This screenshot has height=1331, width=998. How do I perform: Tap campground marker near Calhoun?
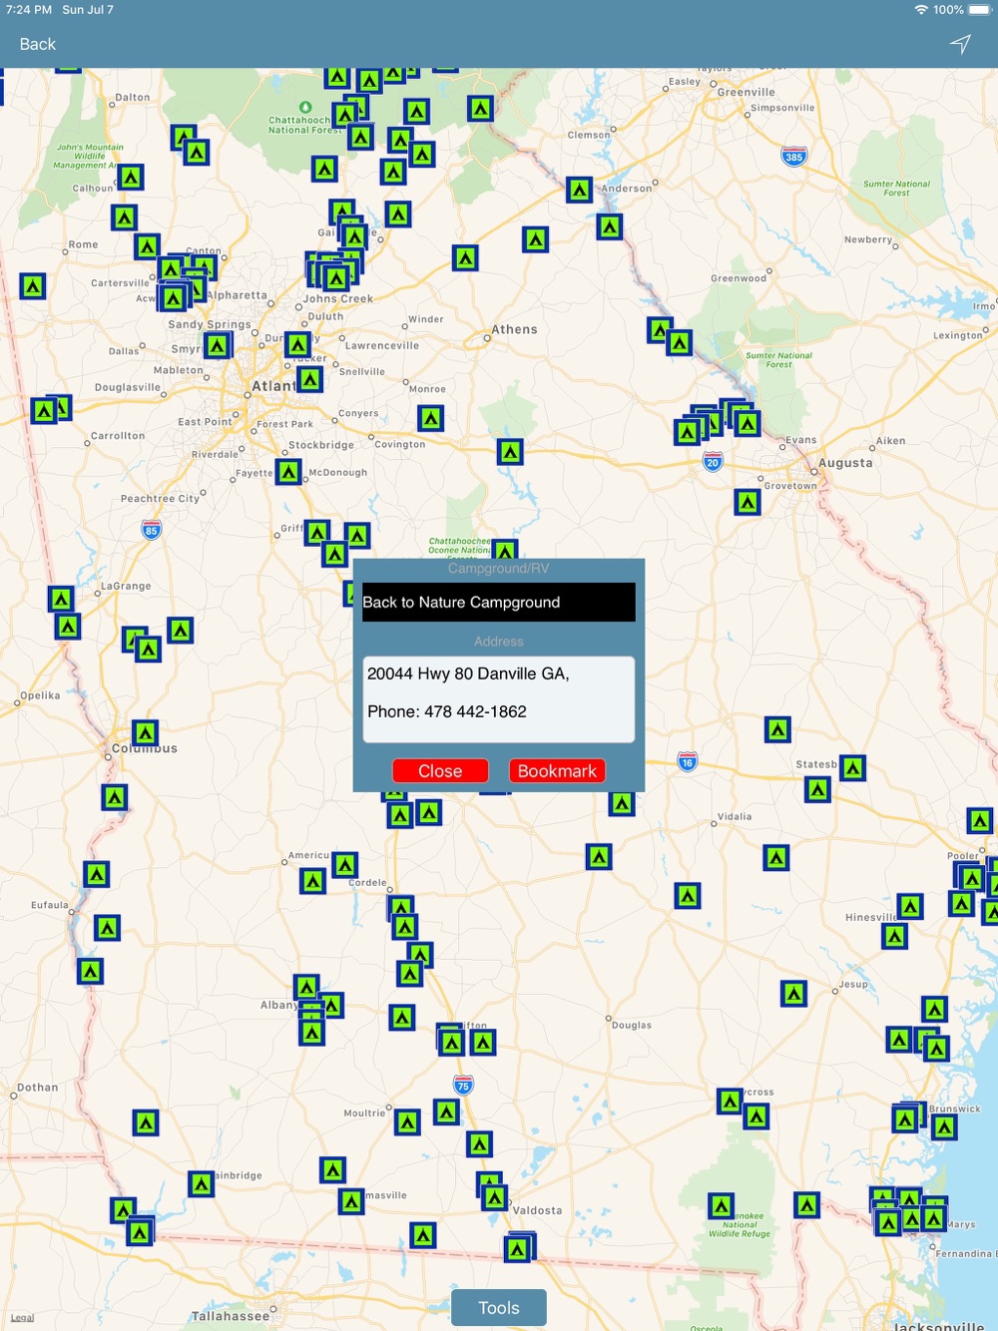coord(131,178)
